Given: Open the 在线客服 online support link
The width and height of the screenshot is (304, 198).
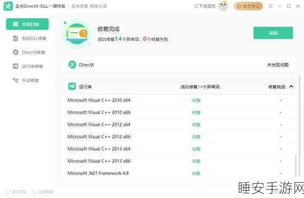Looking at the screenshot, I should pyautogui.click(x=42, y=192).
